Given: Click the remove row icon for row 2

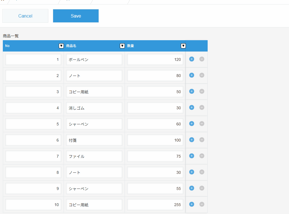Looking at the screenshot, I should pos(202,75).
